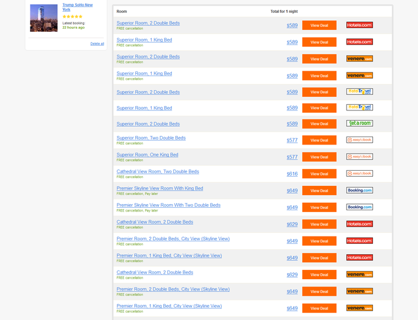View Deal for Premier Skyline View Room With King Bed

(319, 190)
